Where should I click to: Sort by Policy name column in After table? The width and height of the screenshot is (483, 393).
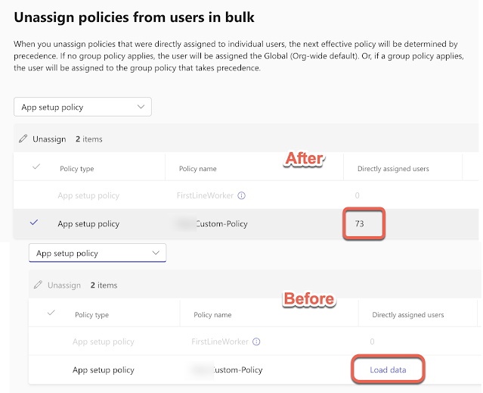pyautogui.click(x=197, y=169)
